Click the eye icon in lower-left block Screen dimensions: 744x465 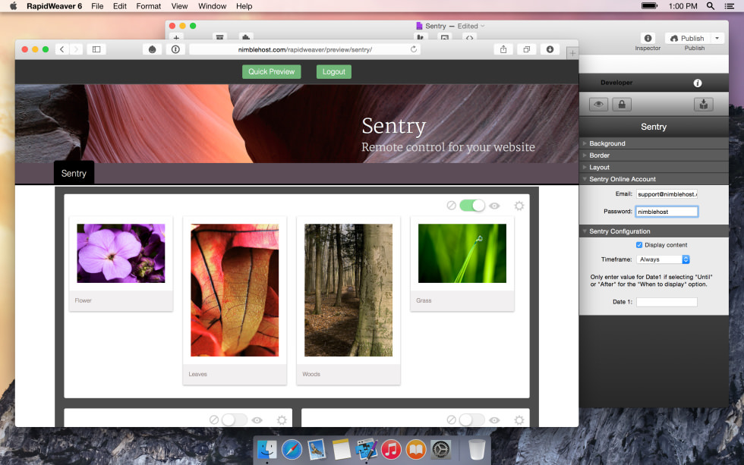click(x=257, y=420)
